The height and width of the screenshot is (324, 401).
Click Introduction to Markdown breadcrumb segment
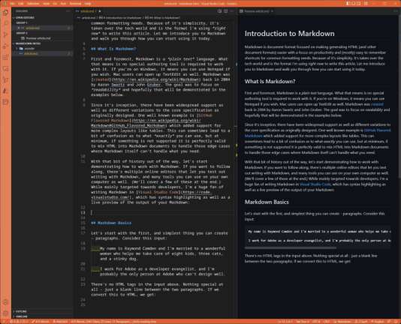click(120, 18)
